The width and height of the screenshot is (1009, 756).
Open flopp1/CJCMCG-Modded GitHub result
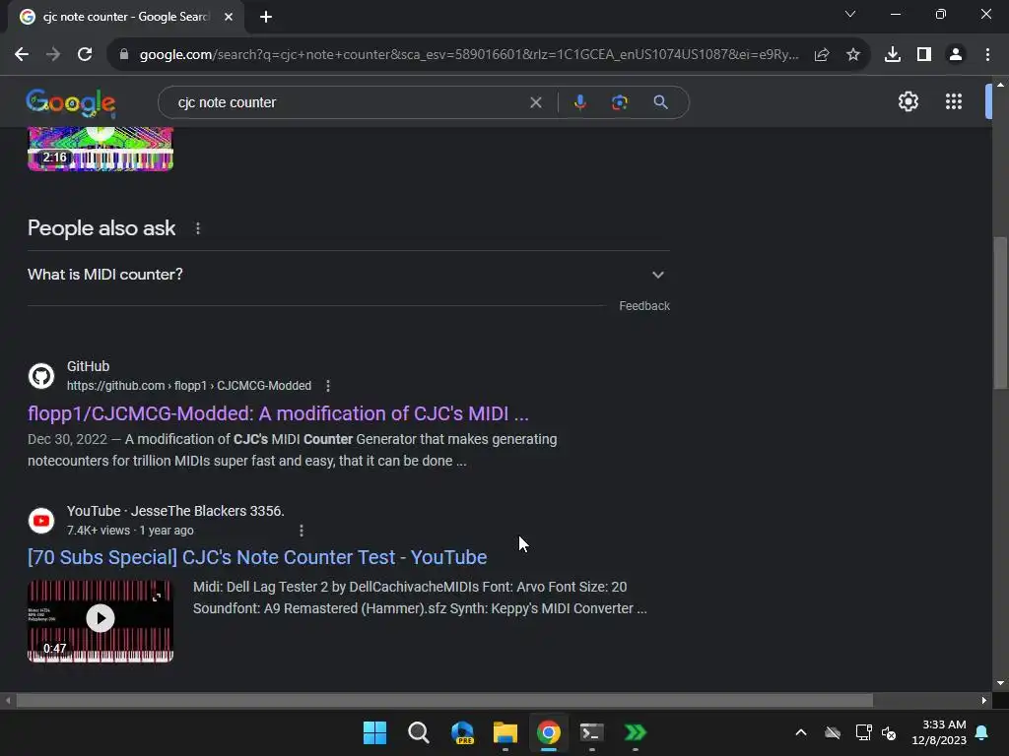click(278, 413)
